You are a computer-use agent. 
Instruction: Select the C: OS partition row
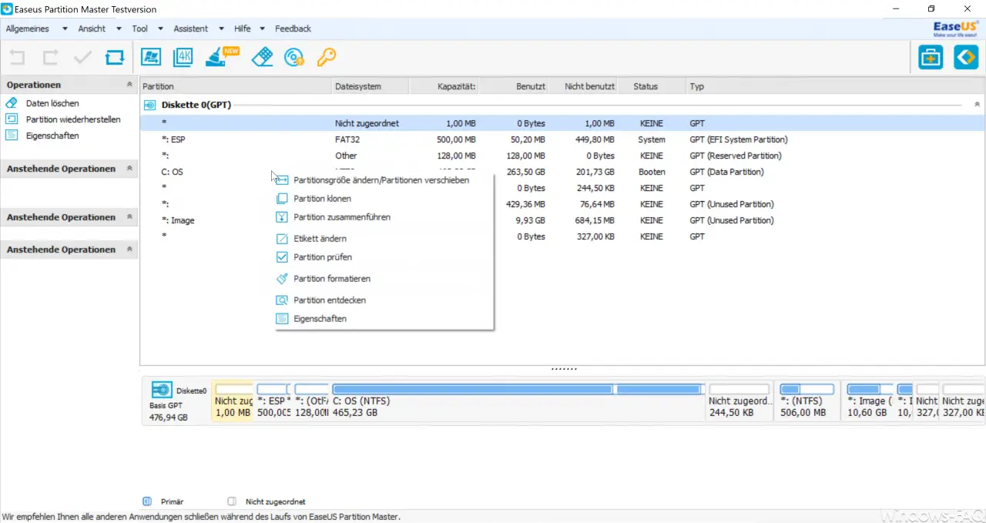tap(562, 172)
